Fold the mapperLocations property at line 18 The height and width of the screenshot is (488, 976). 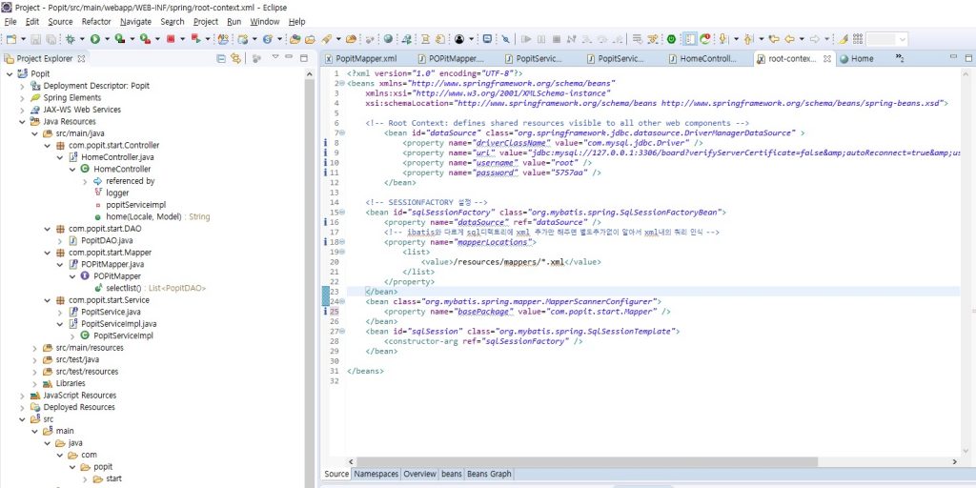(340, 243)
